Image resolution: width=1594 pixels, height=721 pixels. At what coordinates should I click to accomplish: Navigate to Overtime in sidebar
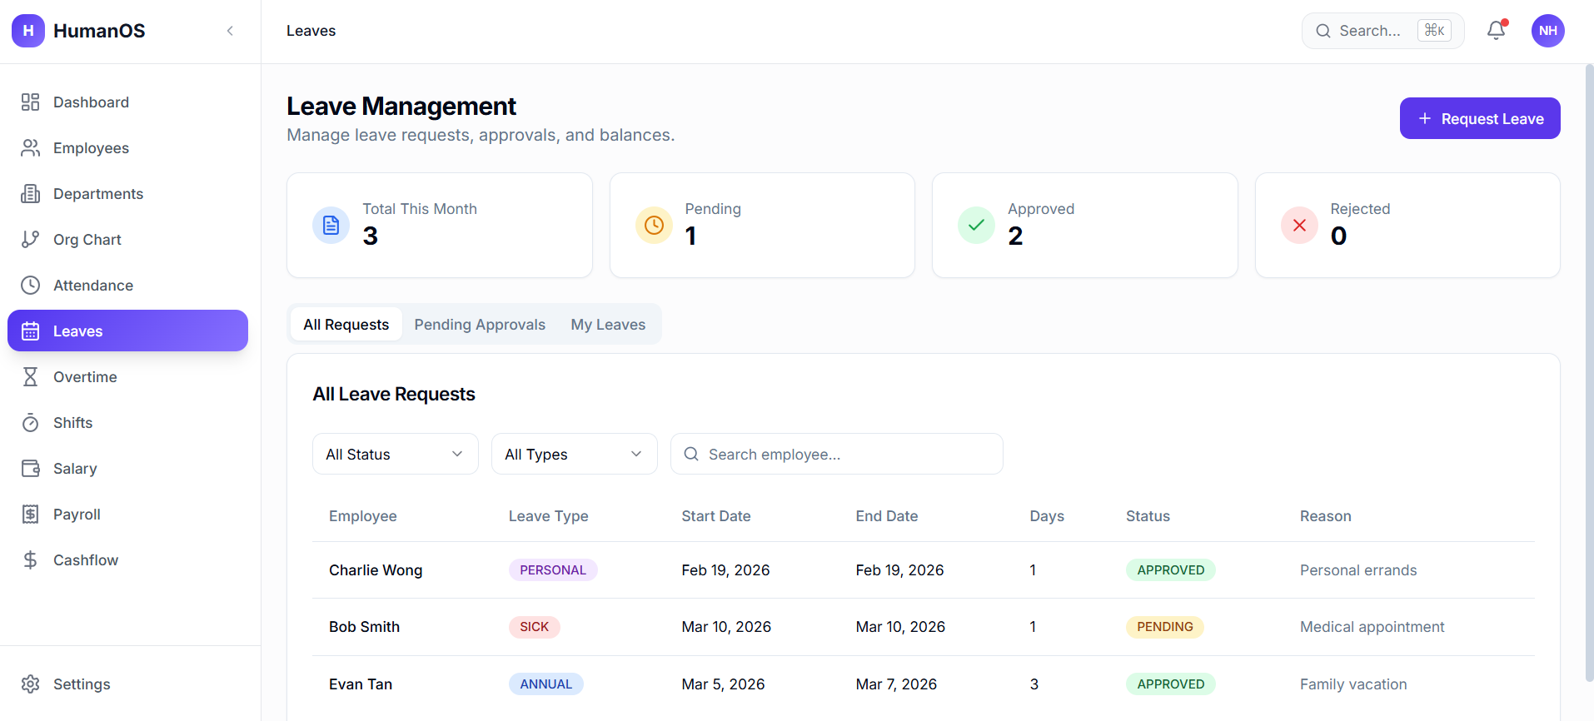(85, 377)
